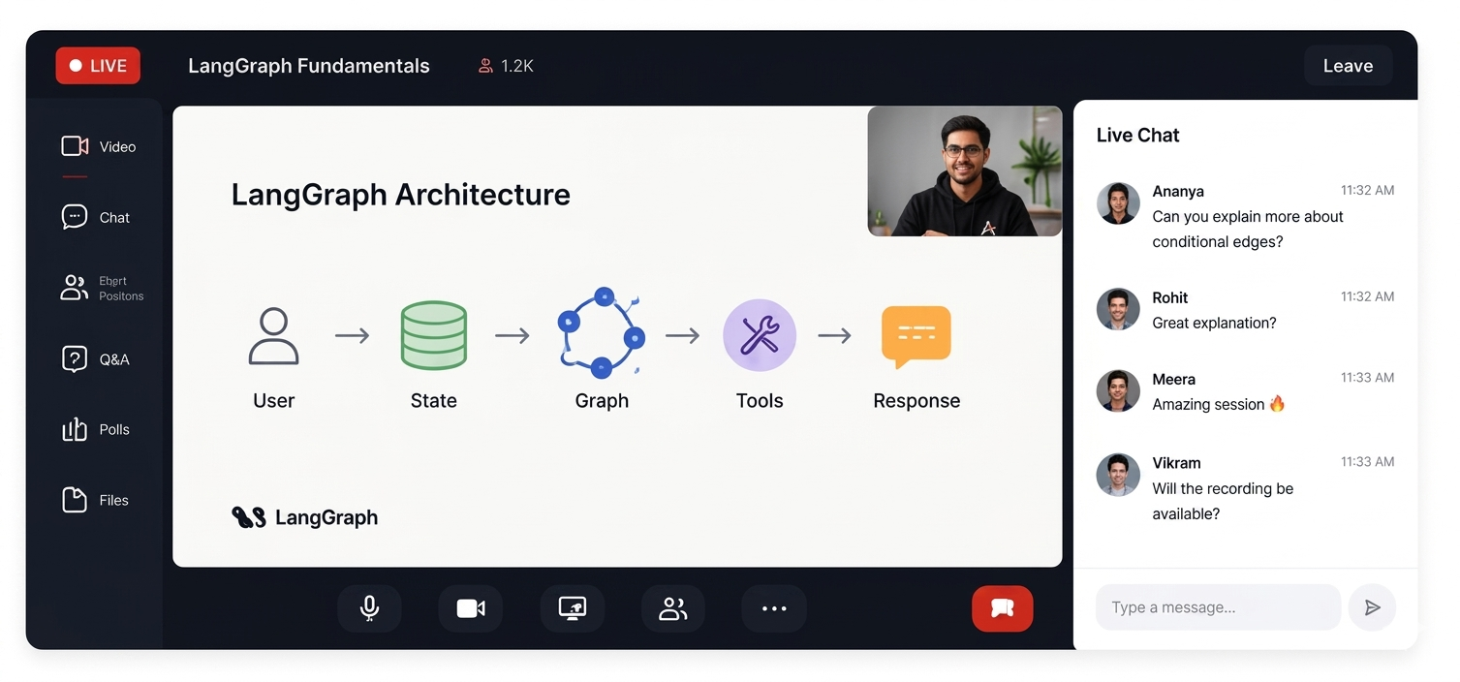Click the blue Graph nodes icon
The height and width of the screenshot is (682, 1460).
pyautogui.click(x=602, y=333)
